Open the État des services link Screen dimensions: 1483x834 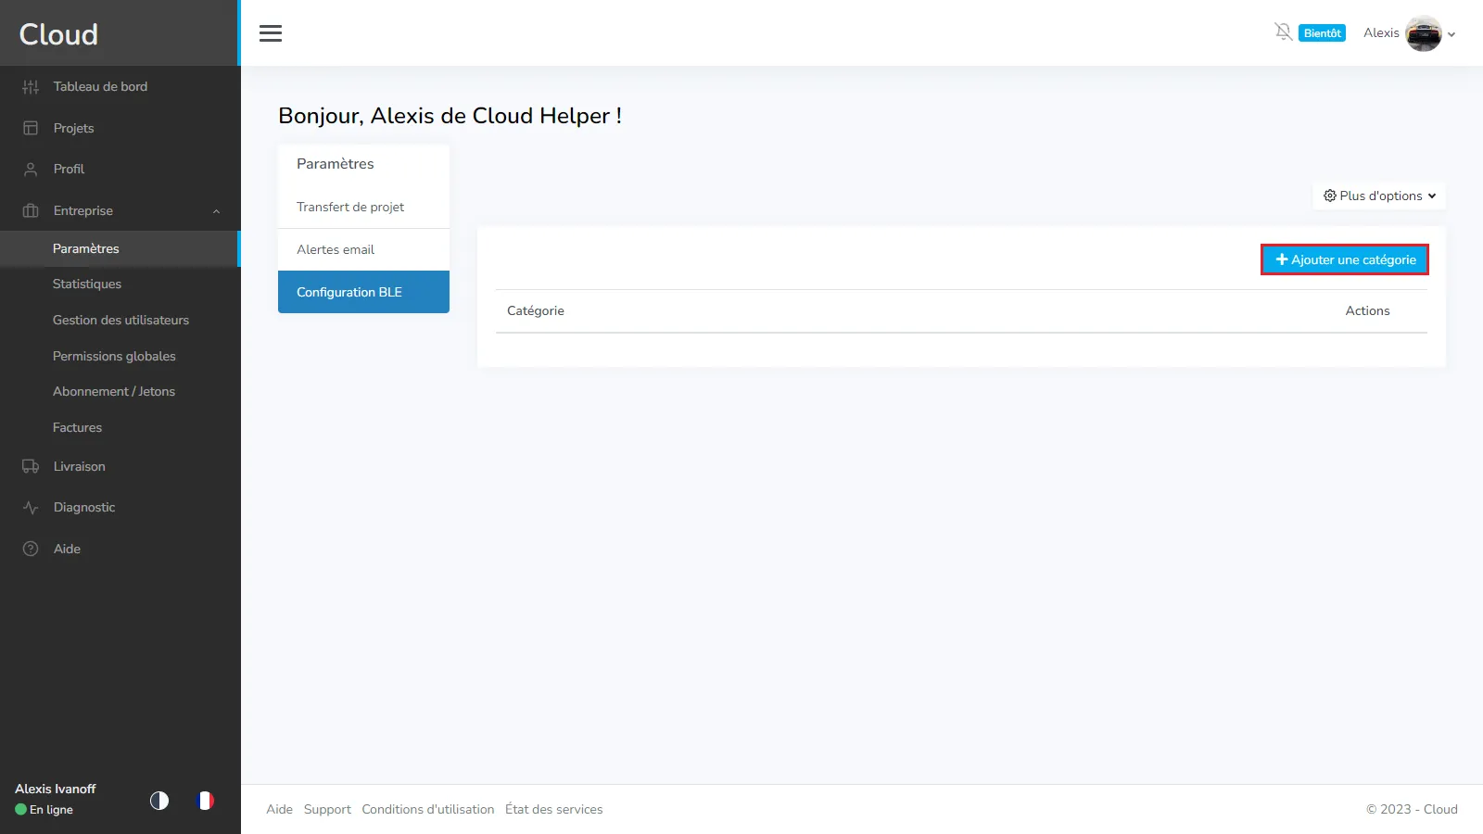coord(553,809)
